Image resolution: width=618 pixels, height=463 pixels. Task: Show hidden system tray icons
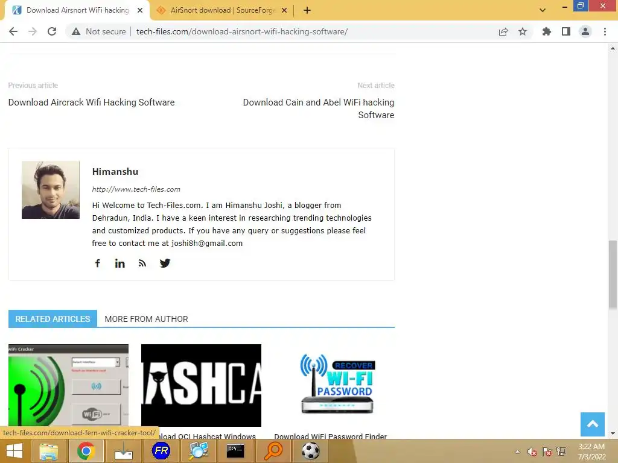[x=517, y=452]
